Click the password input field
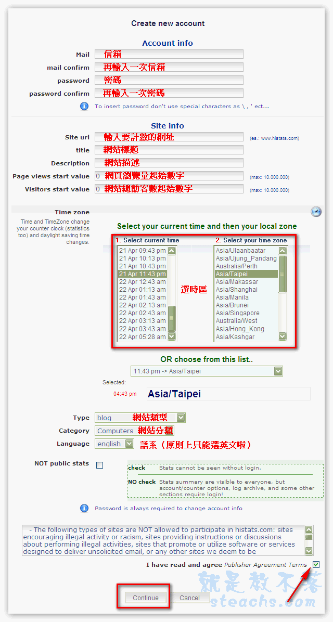Viewport: 333px width, 622px height. pos(169,81)
